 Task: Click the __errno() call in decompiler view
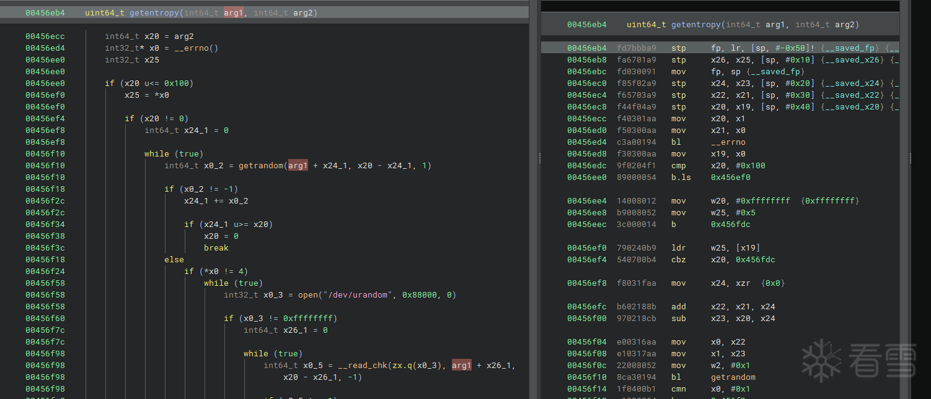196,48
